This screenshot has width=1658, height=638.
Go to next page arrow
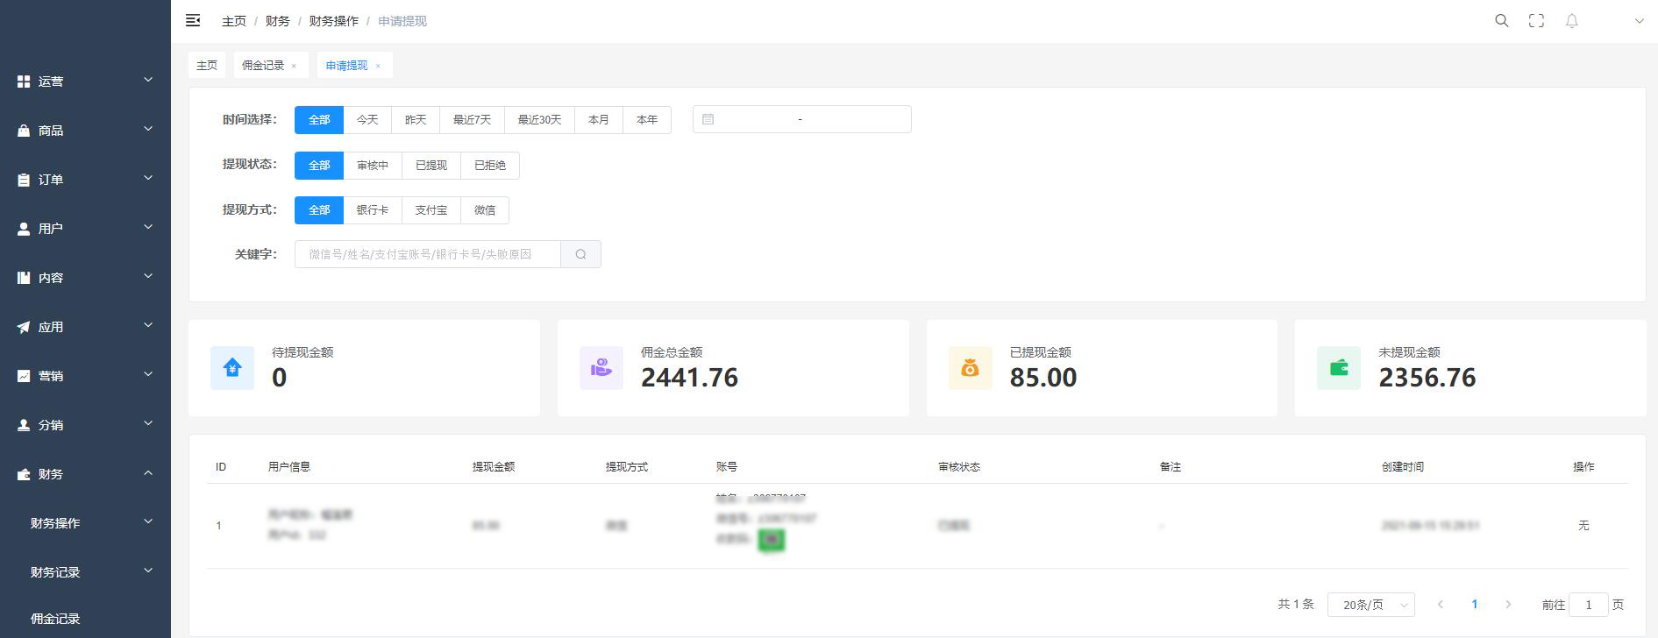coord(1508,605)
